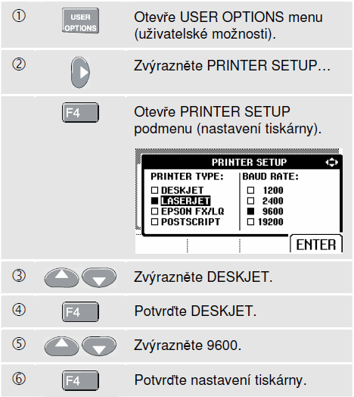Screen dimensions: 354x397
Task: Click the filled 9600 baud rate checkbox
Action: pyautogui.click(x=250, y=211)
